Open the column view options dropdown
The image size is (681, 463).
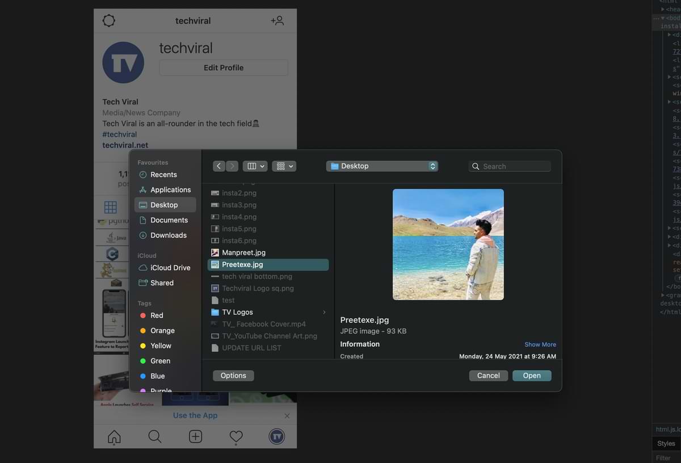pyautogui.click(x=255, y=166)
